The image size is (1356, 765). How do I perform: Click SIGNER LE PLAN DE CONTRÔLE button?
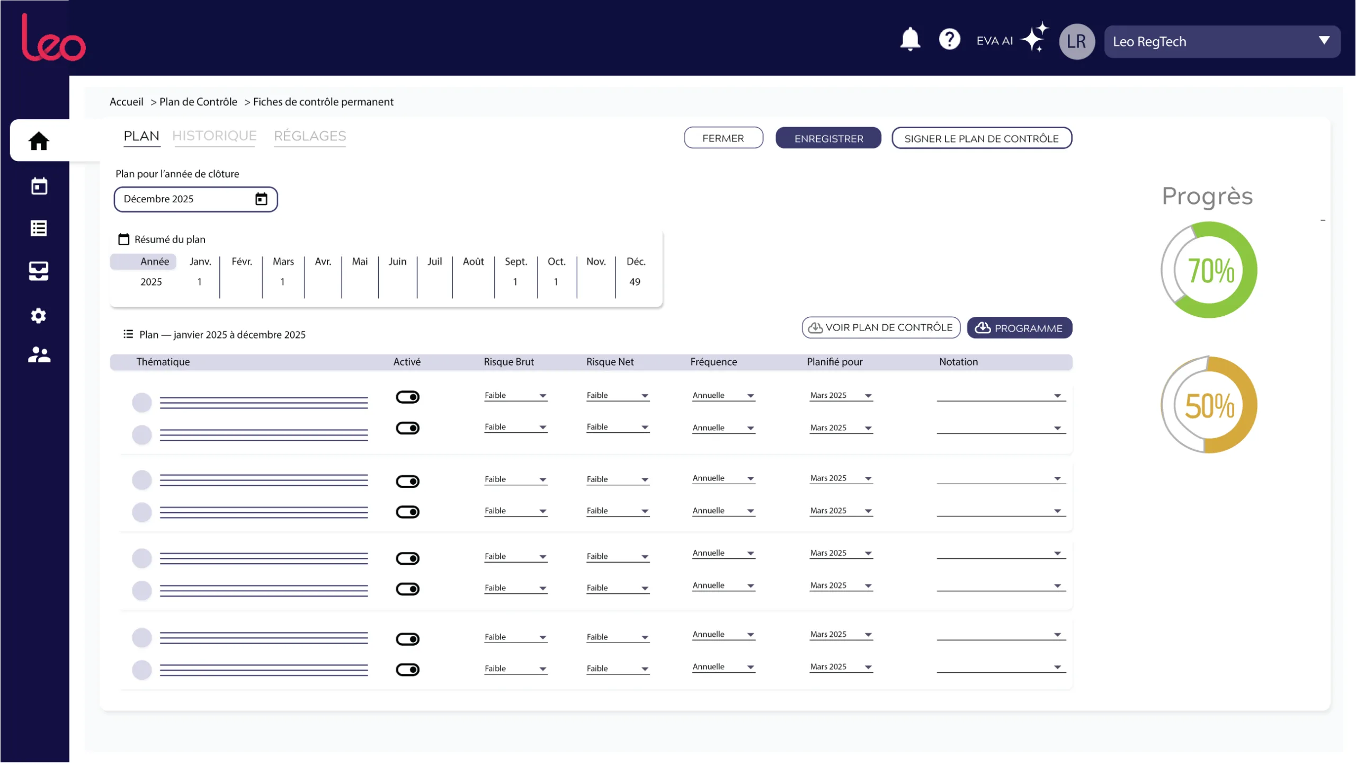click(x=982, y=138)
